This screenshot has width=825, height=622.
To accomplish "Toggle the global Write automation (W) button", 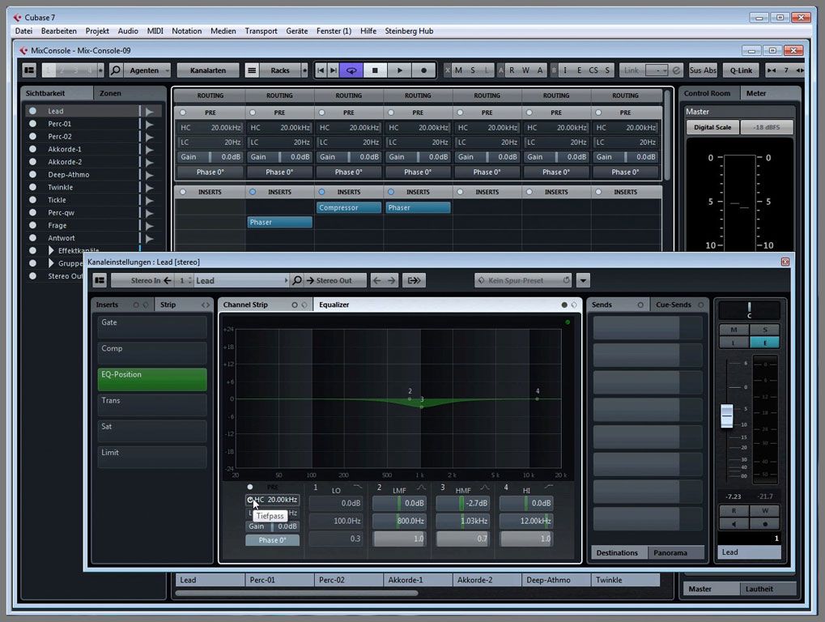I will [525, 70].
